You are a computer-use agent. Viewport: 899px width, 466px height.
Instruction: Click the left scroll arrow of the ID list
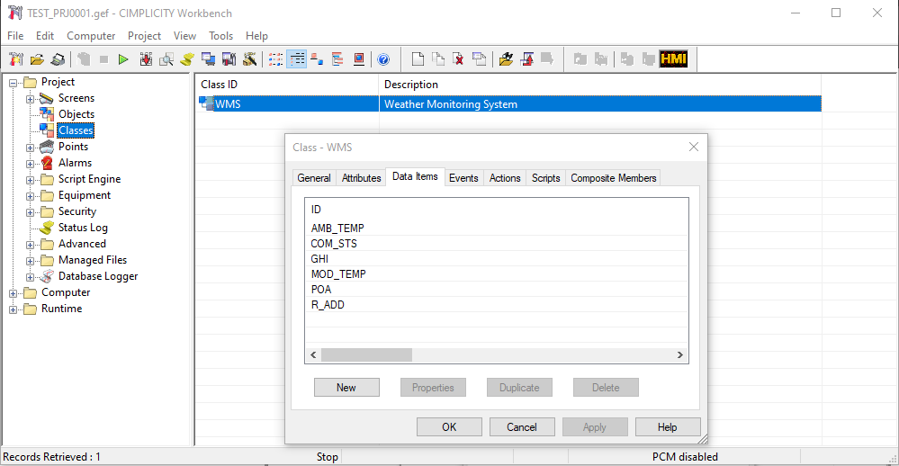[313, 354]
